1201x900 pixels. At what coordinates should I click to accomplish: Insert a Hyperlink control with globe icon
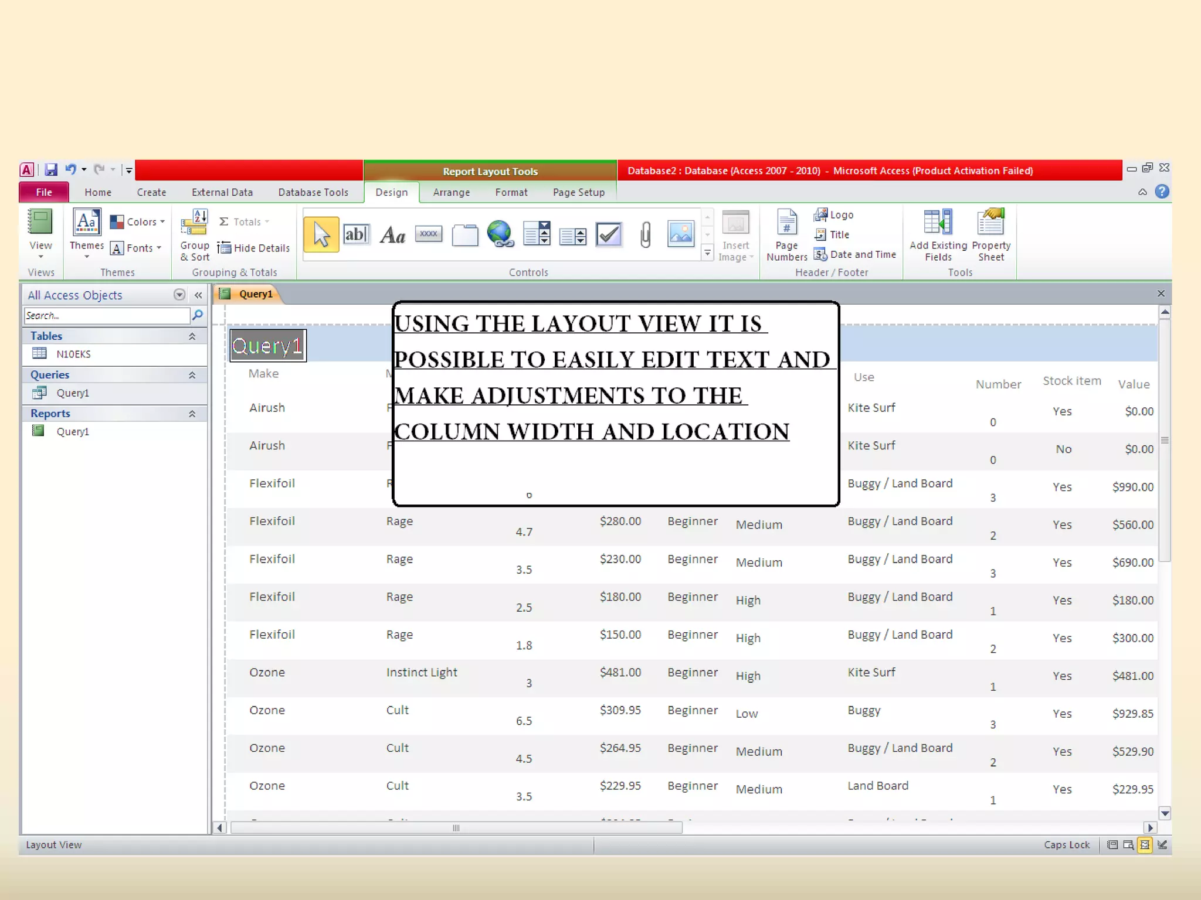[500, 234]
